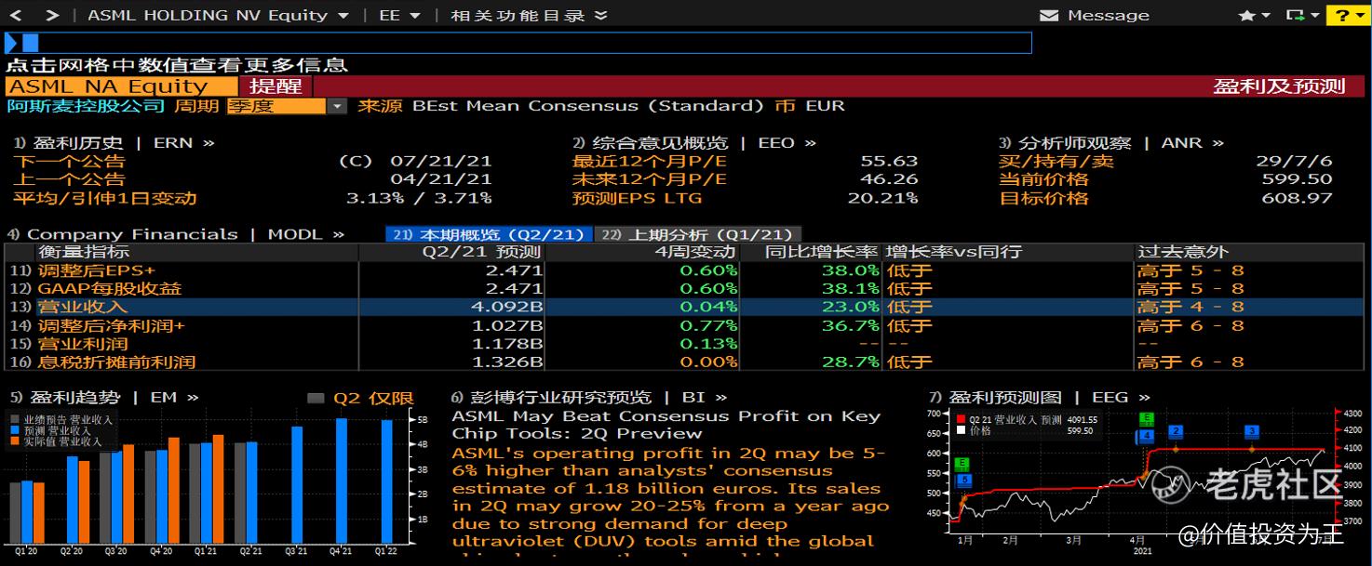This screenshot has width=1372, height=566.
Task: Click the 买/持有/卖 value 29/7/6
Action: click(1294, 161)
